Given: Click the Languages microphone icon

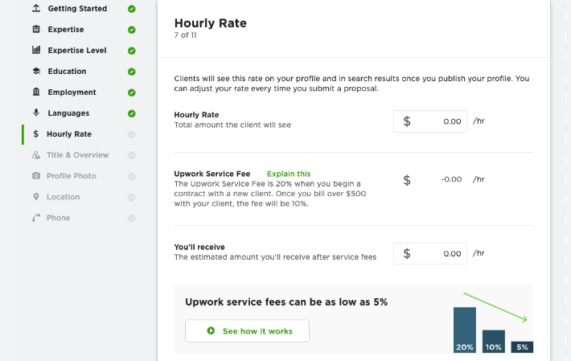Looking at the screenshot, I should coord(36,113).
